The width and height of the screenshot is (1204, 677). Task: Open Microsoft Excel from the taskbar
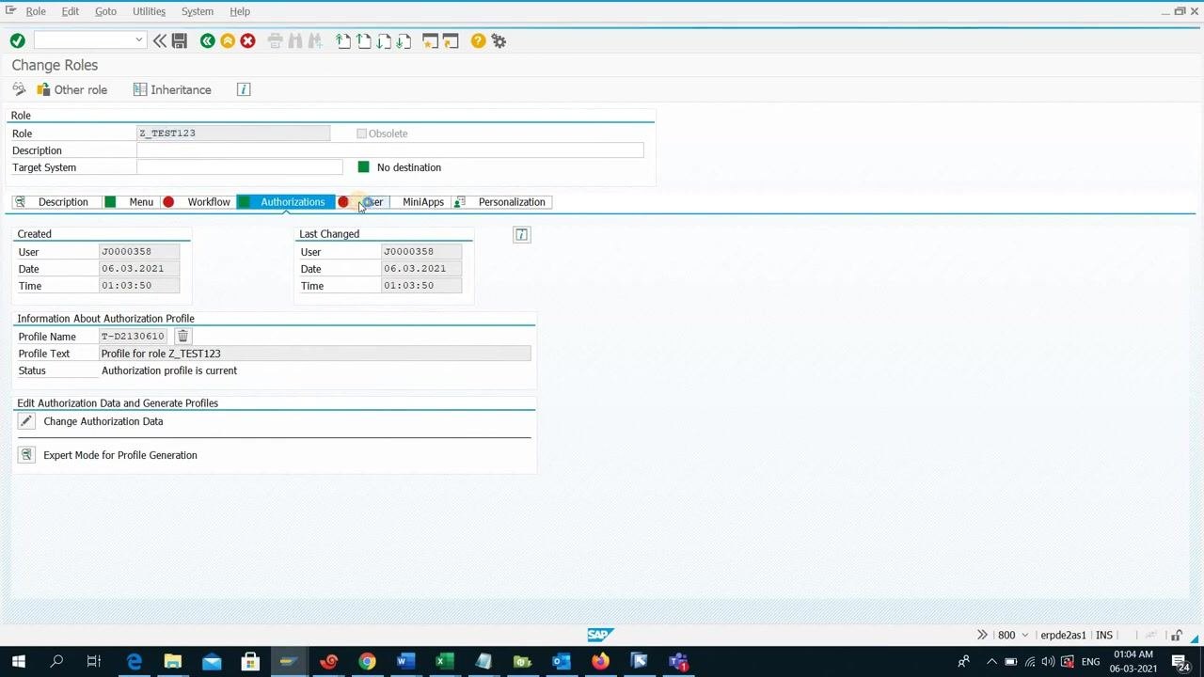click(x=445, y=661)
